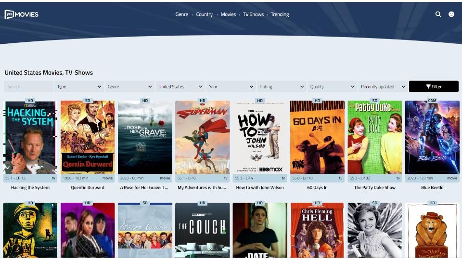The image size is (462, 260).
Task: Open the Hacking the System poster
Action: tap(30, 137)
